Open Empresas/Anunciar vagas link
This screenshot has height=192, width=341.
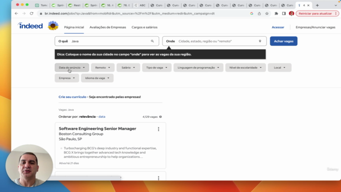pyautogui.click(x=315, y=27)
